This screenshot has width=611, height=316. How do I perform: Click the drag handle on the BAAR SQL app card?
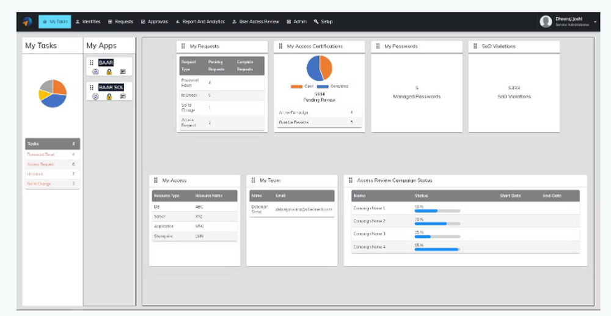click(x=92, y=87)
